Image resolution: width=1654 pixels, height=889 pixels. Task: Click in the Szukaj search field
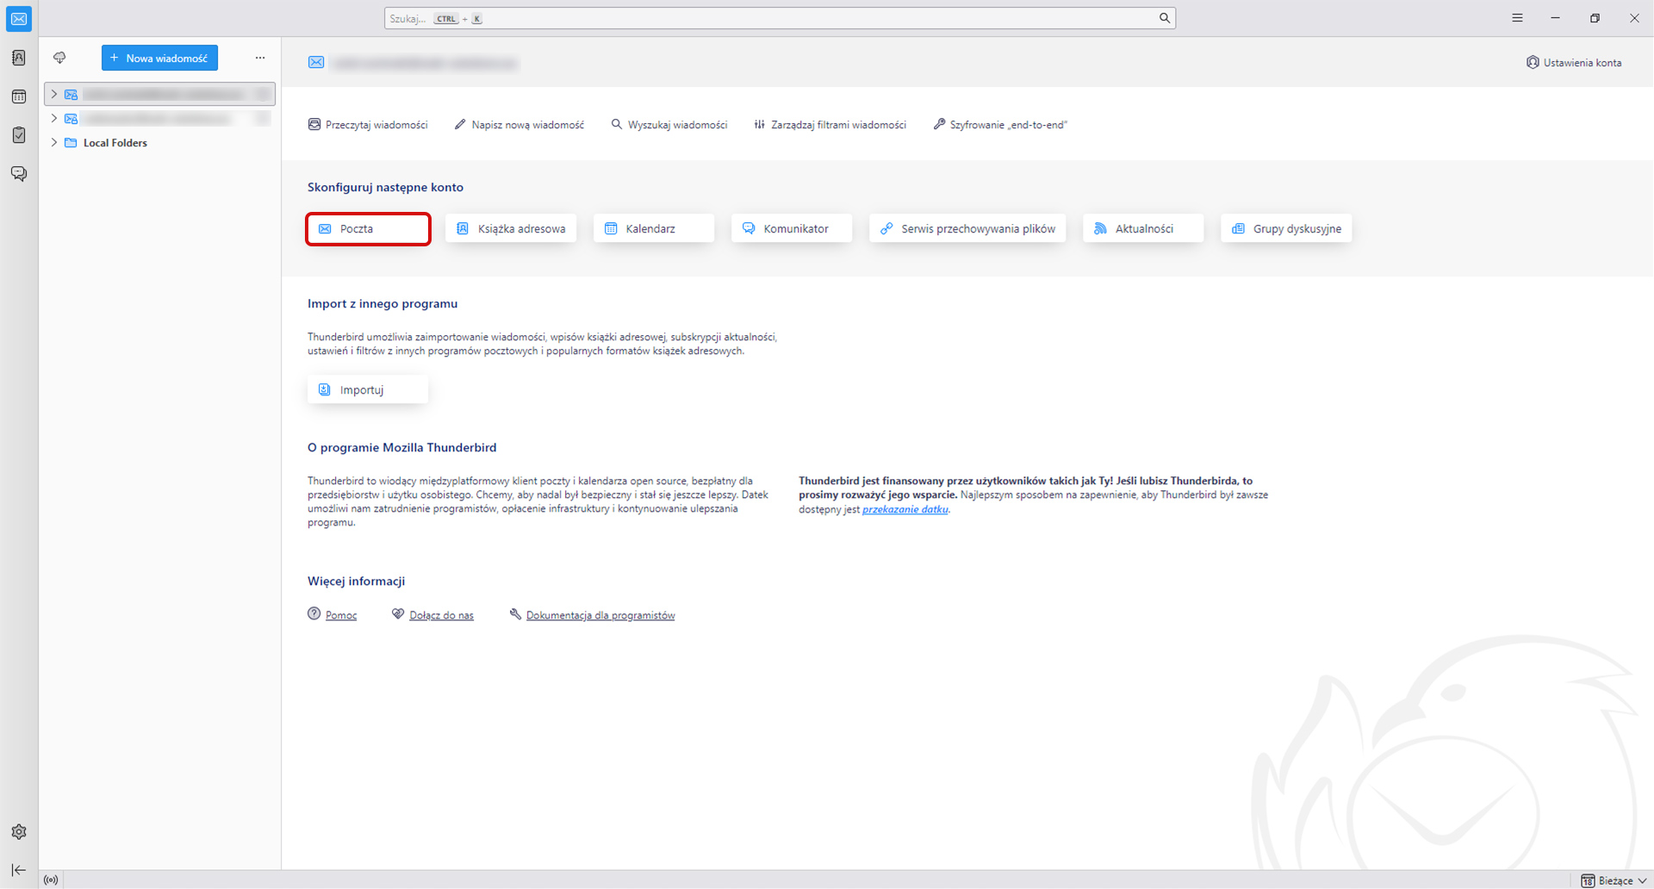point(775,18)
